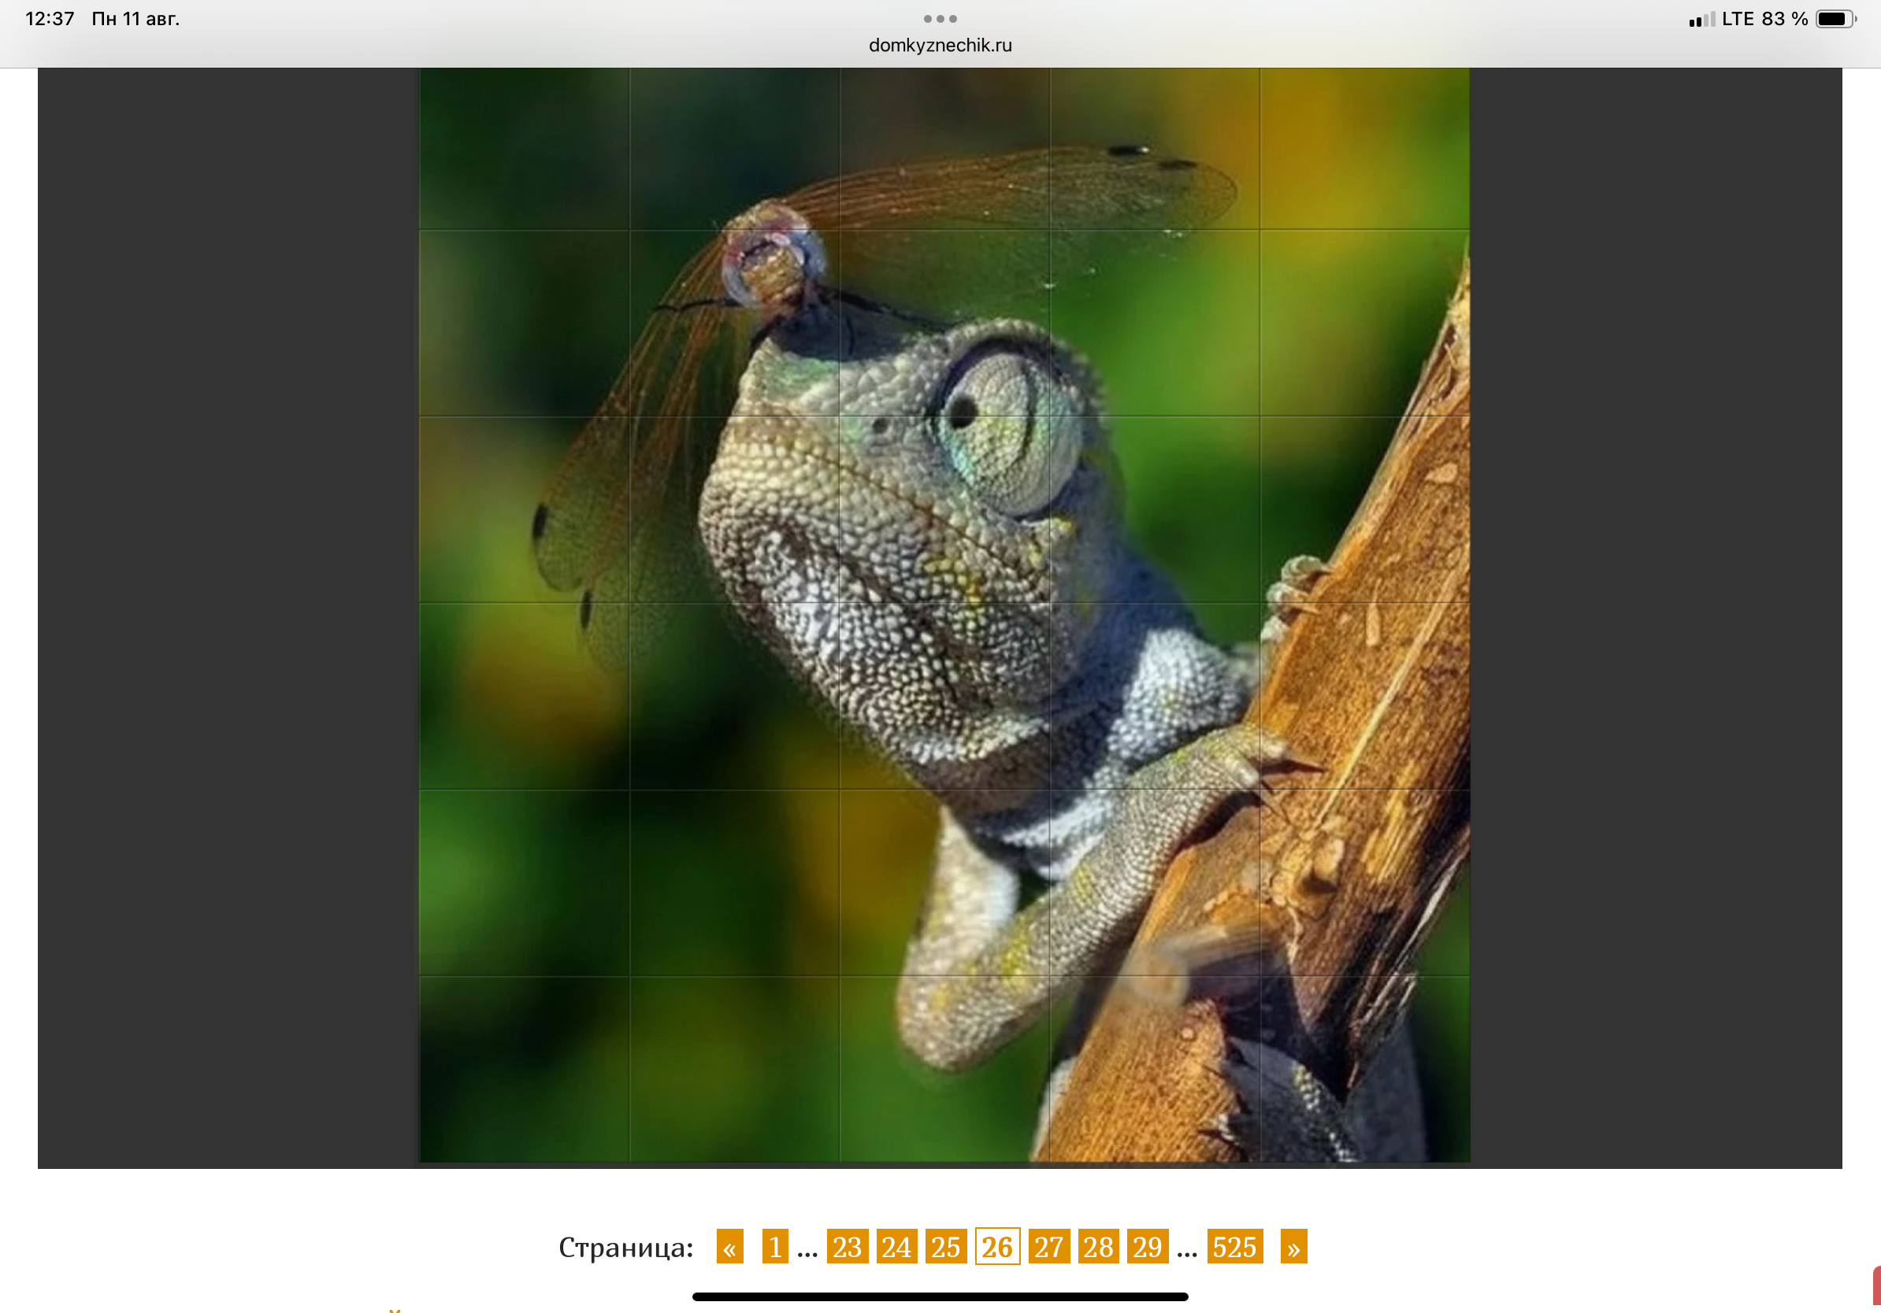The image size is (1881, 1313).
Task: Tap the domkyznechik.ru address bar
Action: tap(940, 45)
